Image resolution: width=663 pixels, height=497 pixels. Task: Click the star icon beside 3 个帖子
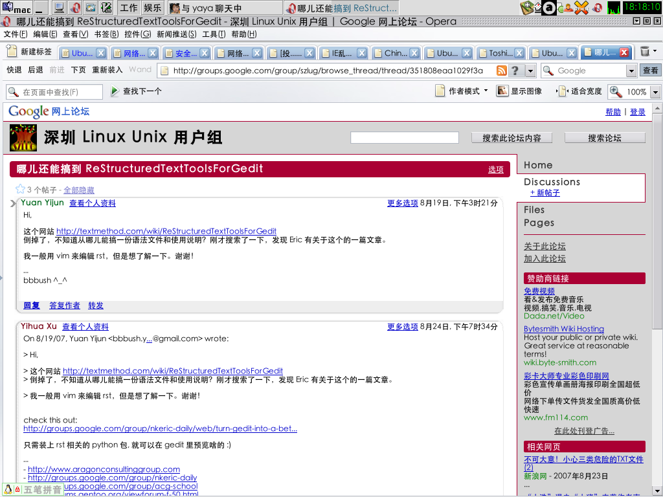click(20, 189)
